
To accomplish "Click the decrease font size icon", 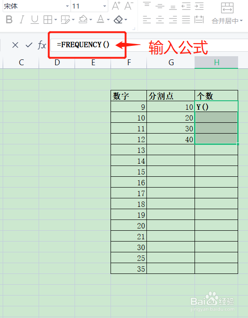I will [128, 6].
